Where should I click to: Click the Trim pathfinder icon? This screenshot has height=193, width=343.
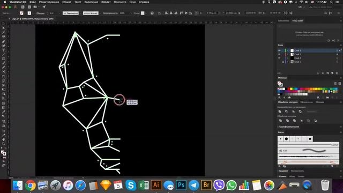pos(287,121)
